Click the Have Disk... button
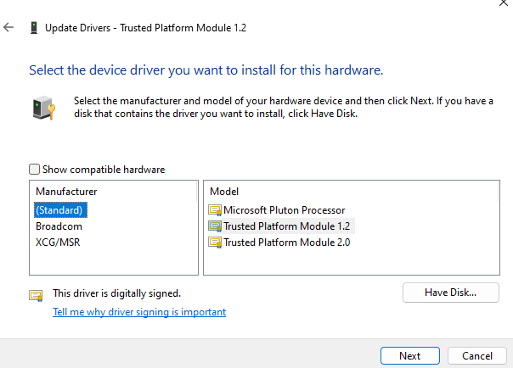This screenshot has height=368, width=513. [x=450, y=293]
